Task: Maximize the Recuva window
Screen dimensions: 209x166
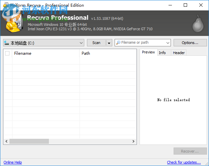Action: coord(185,5)
